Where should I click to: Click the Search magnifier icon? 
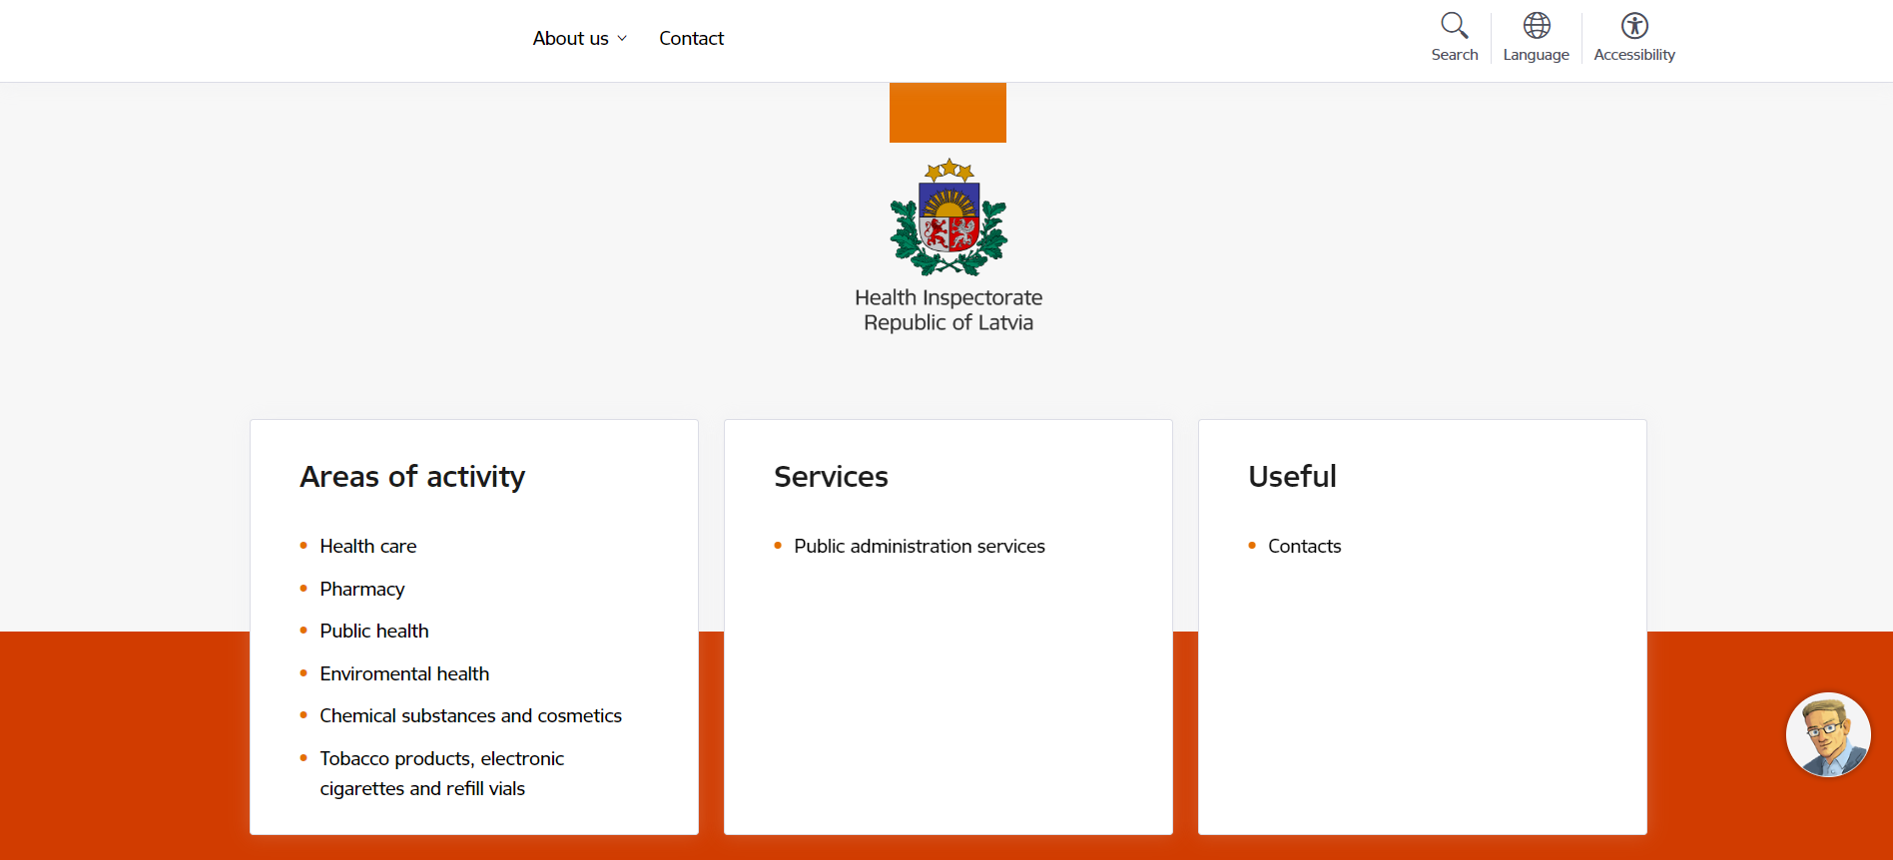1454,26
